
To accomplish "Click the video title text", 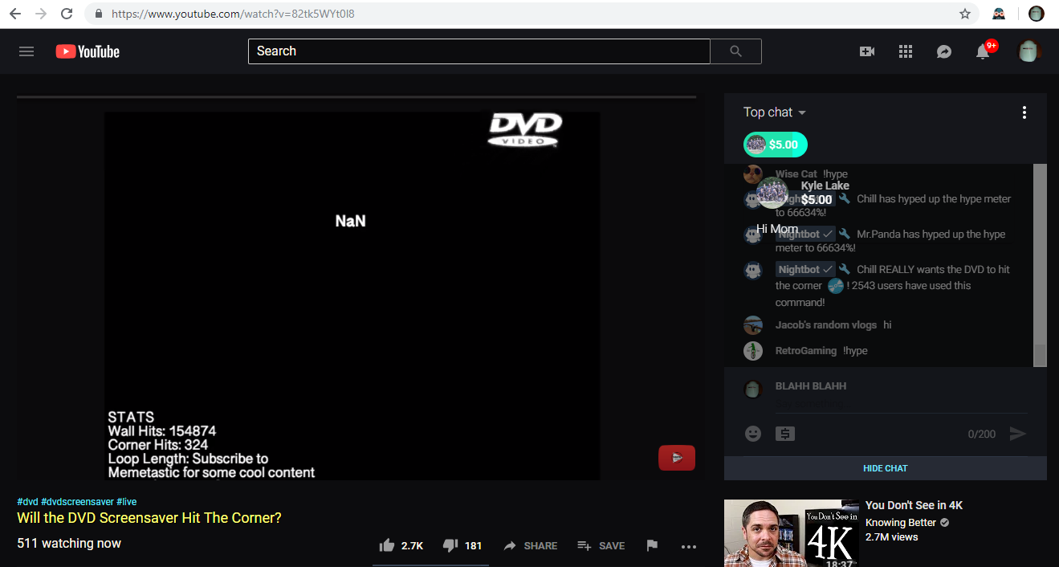I will pyautogui.click(x=149, y=518).
